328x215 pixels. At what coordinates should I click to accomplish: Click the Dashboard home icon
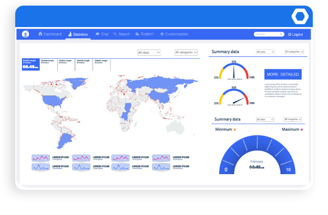(x=40, y=34)
